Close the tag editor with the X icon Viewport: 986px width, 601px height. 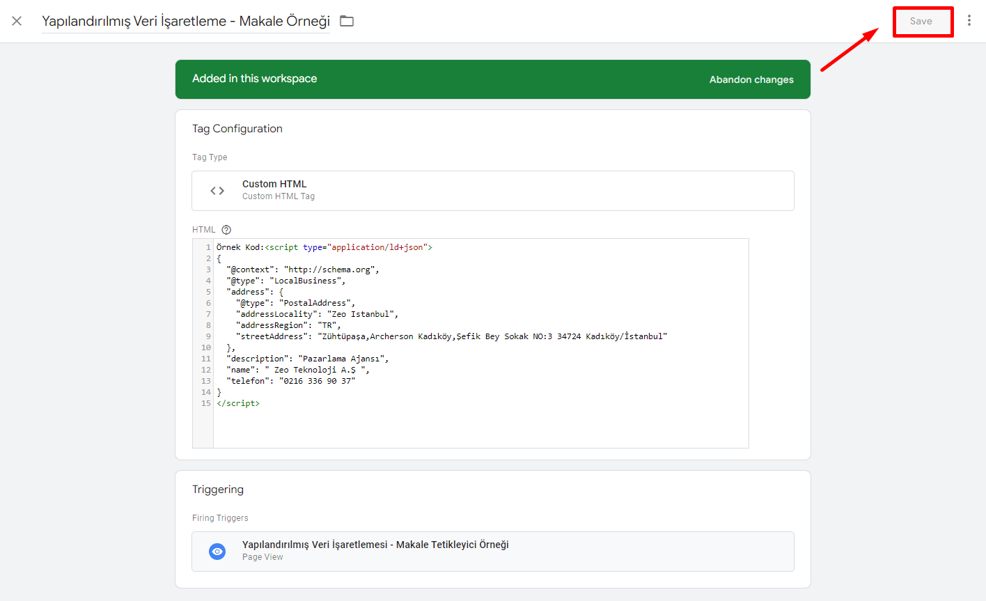[x=17, y=21]
